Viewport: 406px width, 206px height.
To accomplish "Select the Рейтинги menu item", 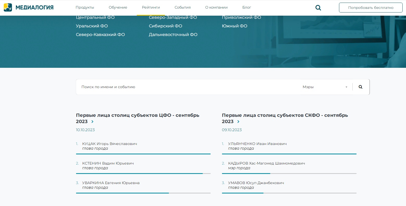I will coord(151,8).
